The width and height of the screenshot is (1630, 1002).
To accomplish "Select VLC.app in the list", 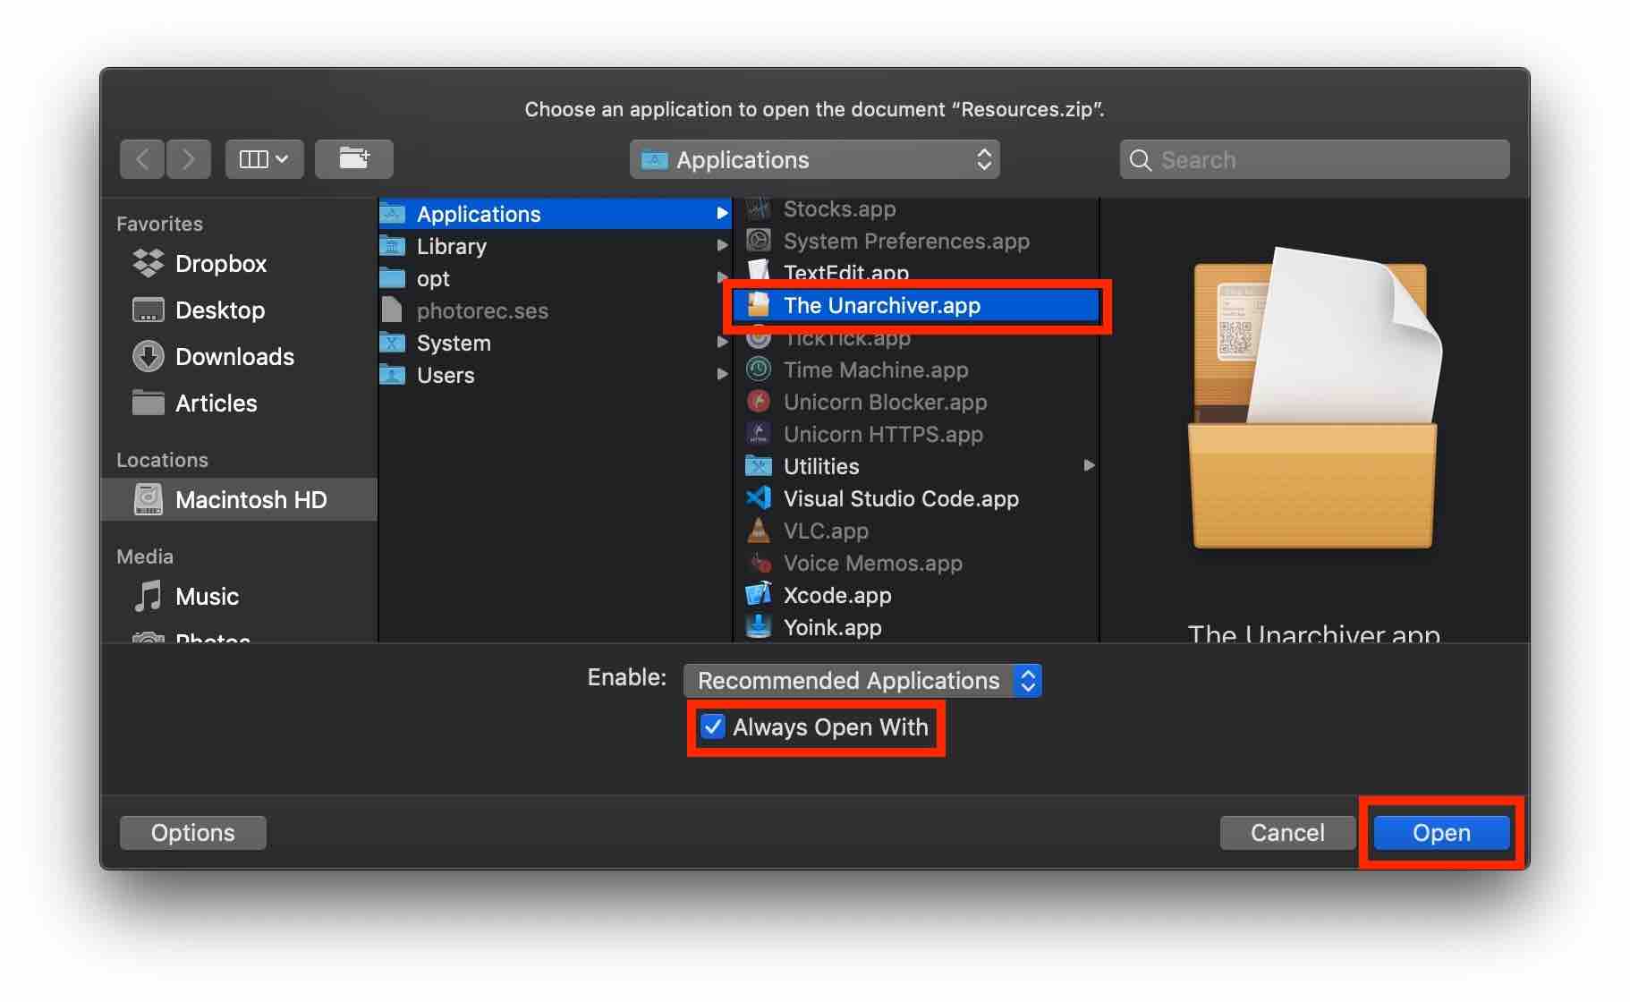I will (x=916, y=531).
